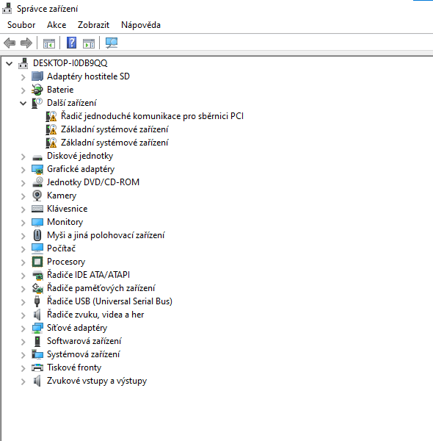The width and height of the screenshot is (433, 441).
Task: Expand the Diskové jednotky category
Action: [23, 157]
